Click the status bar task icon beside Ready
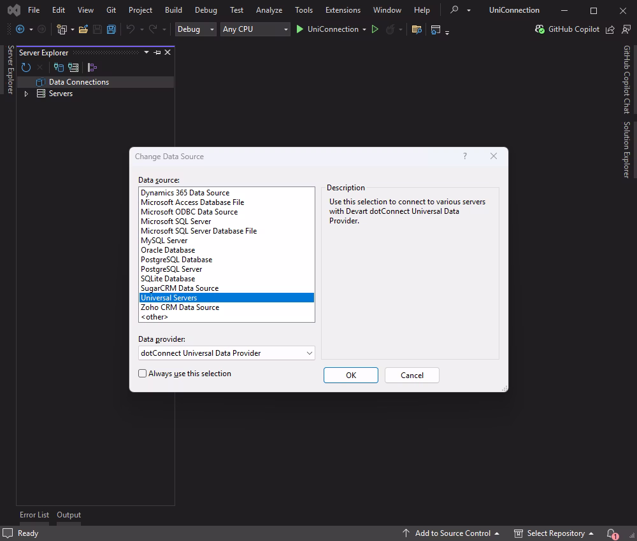 8,533
